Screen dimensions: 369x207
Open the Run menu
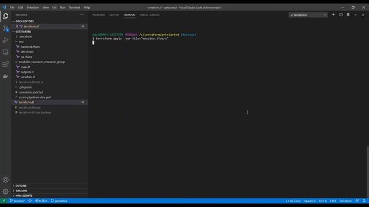[x=63, y=7]
